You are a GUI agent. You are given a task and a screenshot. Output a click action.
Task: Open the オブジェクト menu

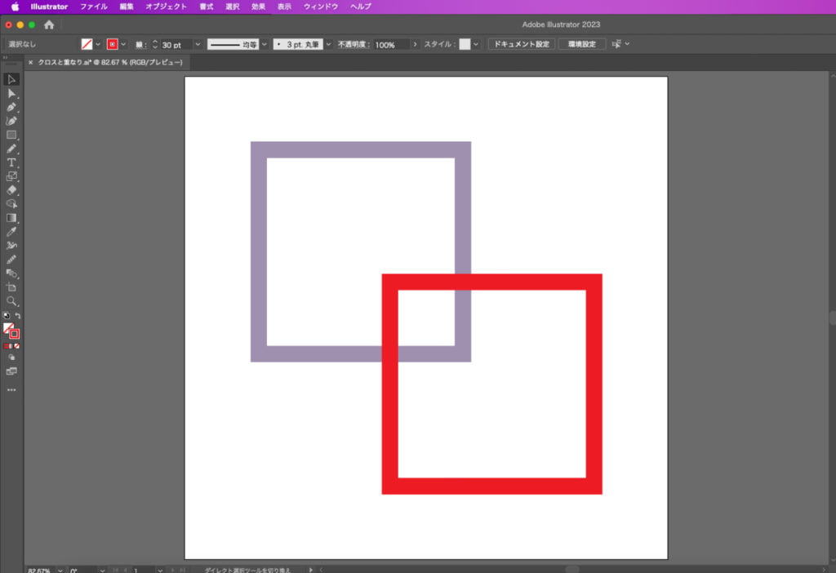[x=166, y=7]
